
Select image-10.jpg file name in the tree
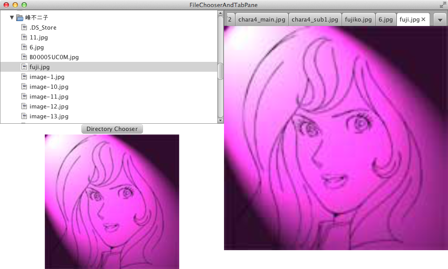[x=49, y=87]
